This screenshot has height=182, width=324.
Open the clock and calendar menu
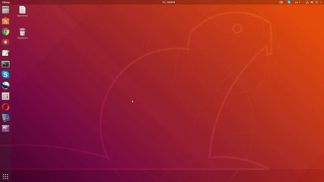(x=169, y=2)
